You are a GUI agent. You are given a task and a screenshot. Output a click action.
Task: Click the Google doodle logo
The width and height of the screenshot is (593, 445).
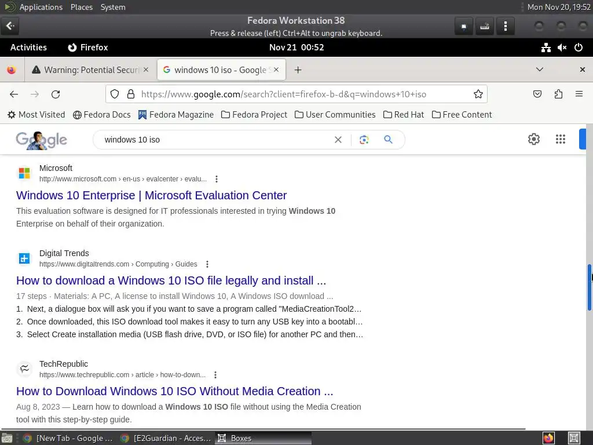pos(41,140)
